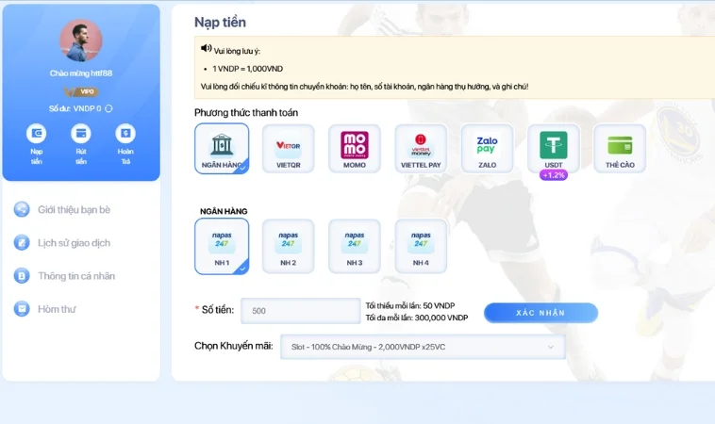Go to Lịch sử giao dịch
Screen dimensions: 715x424
73,242
